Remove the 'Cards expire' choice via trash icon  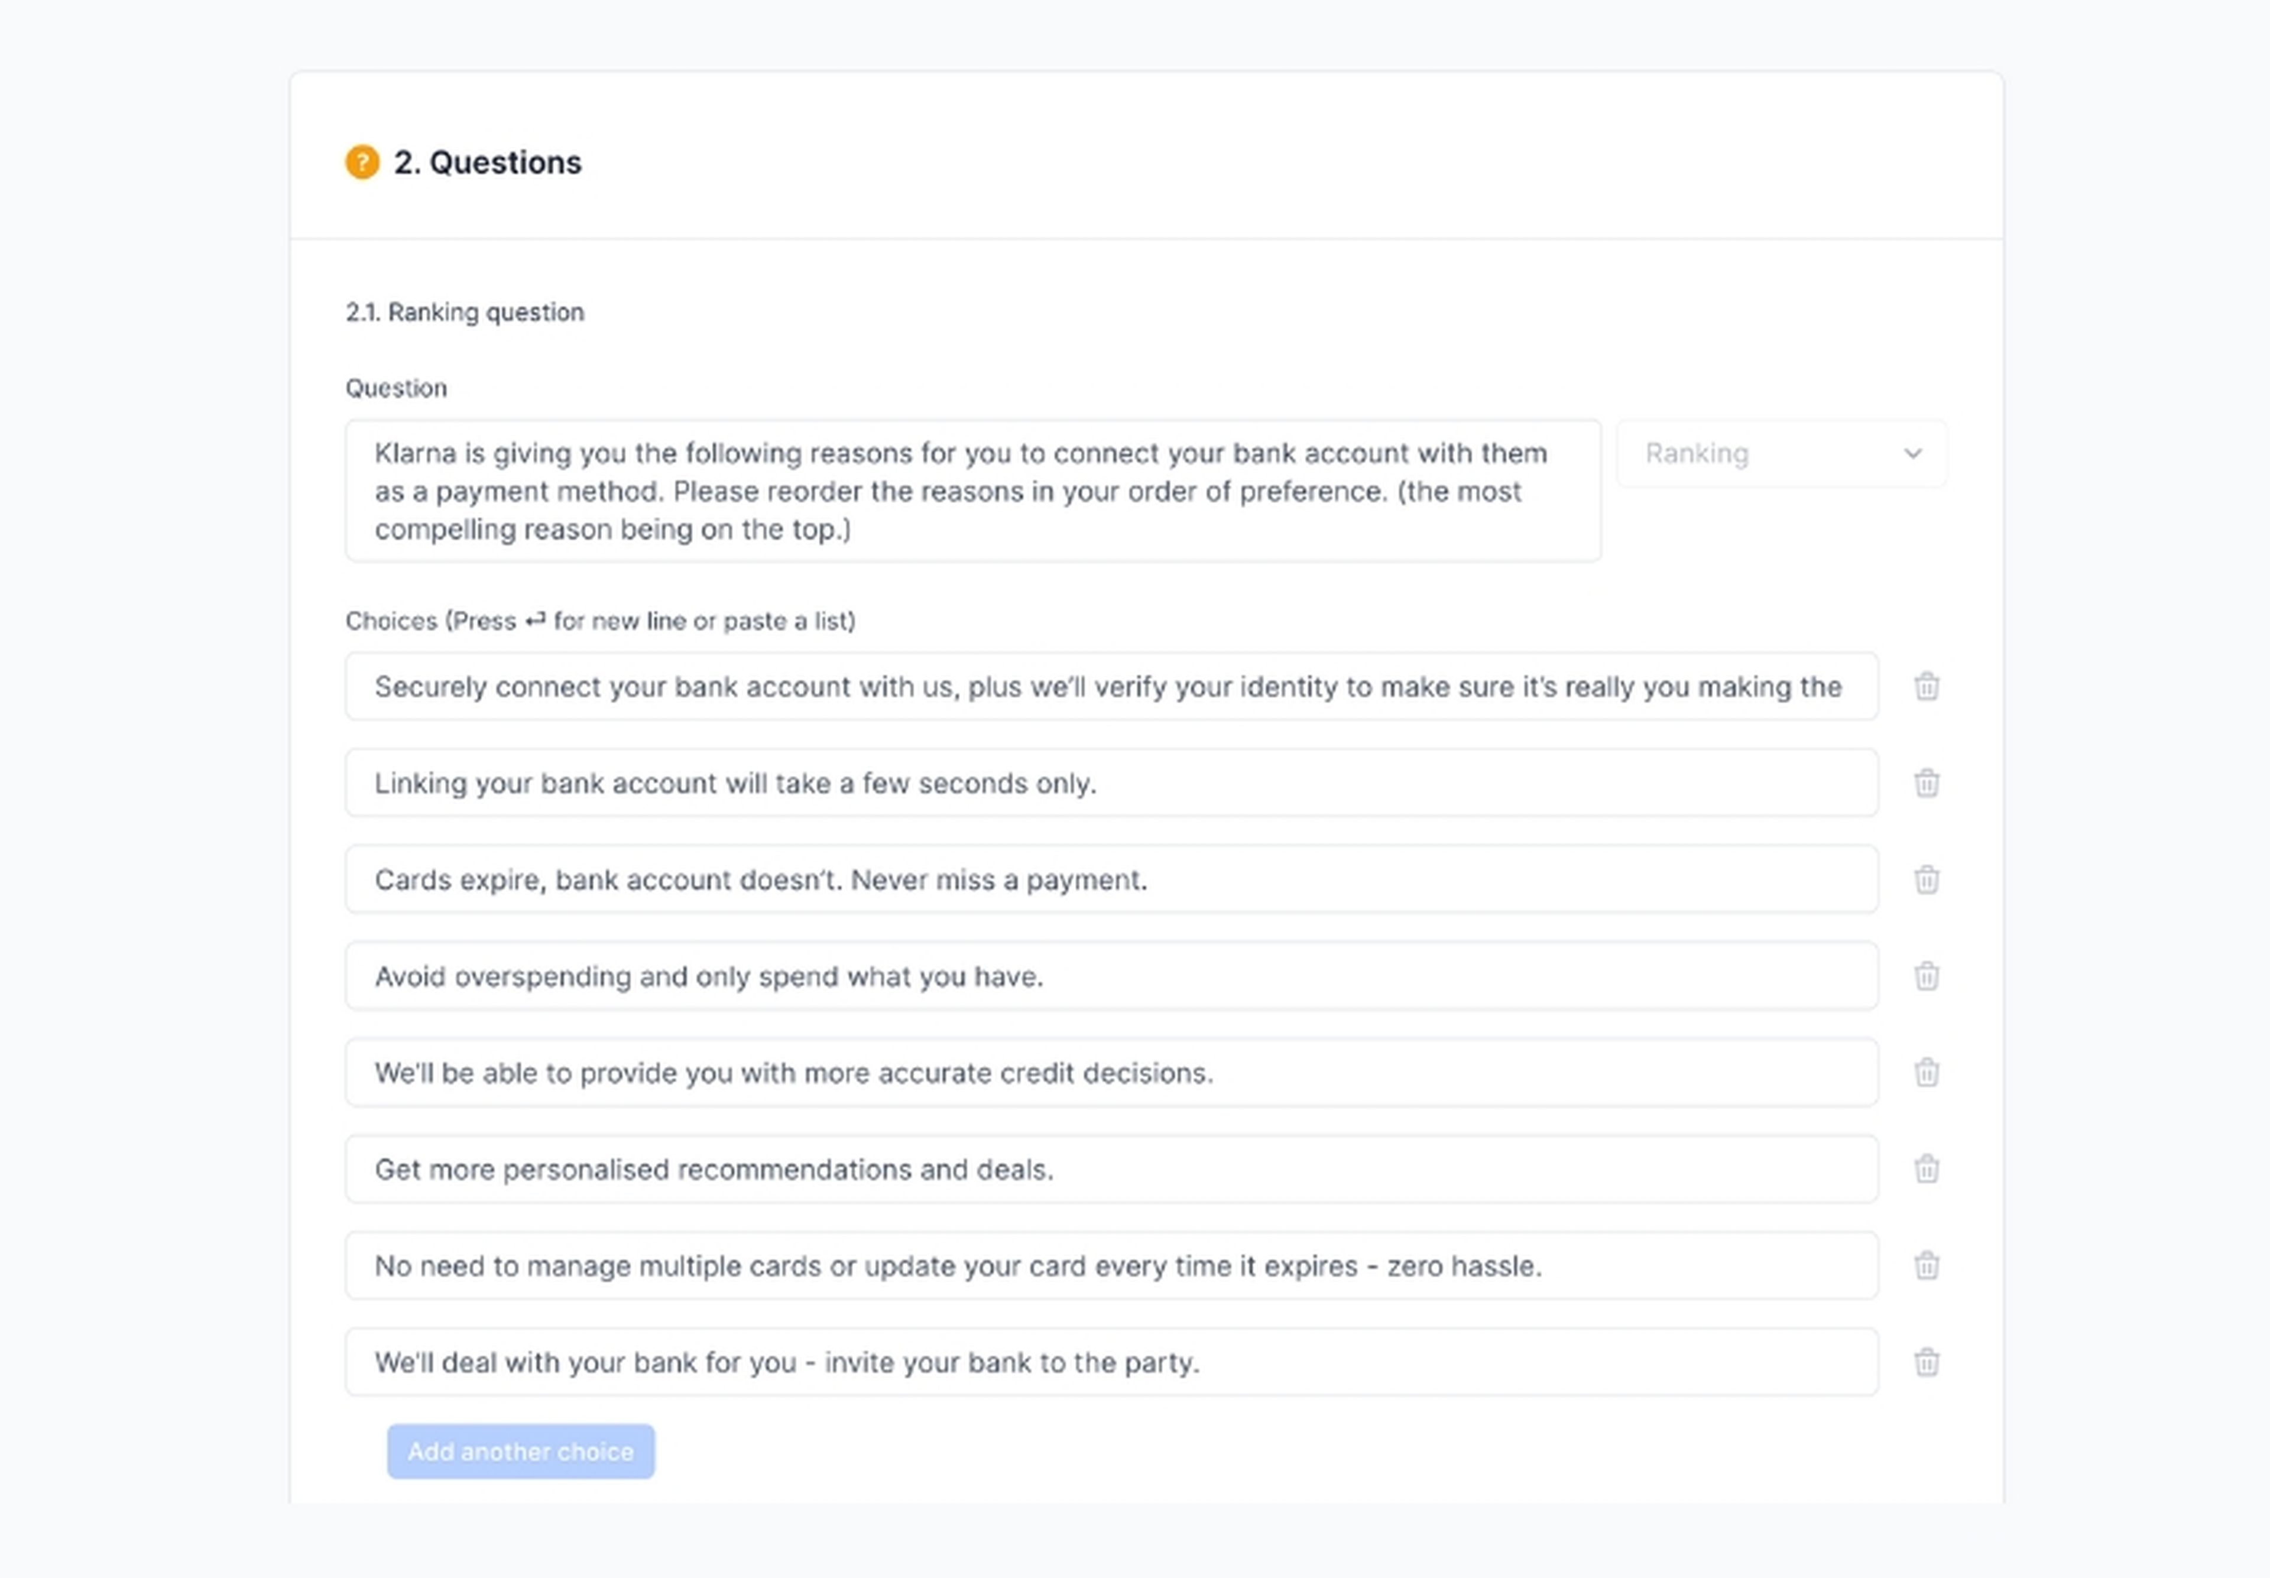coord(1926,879)
